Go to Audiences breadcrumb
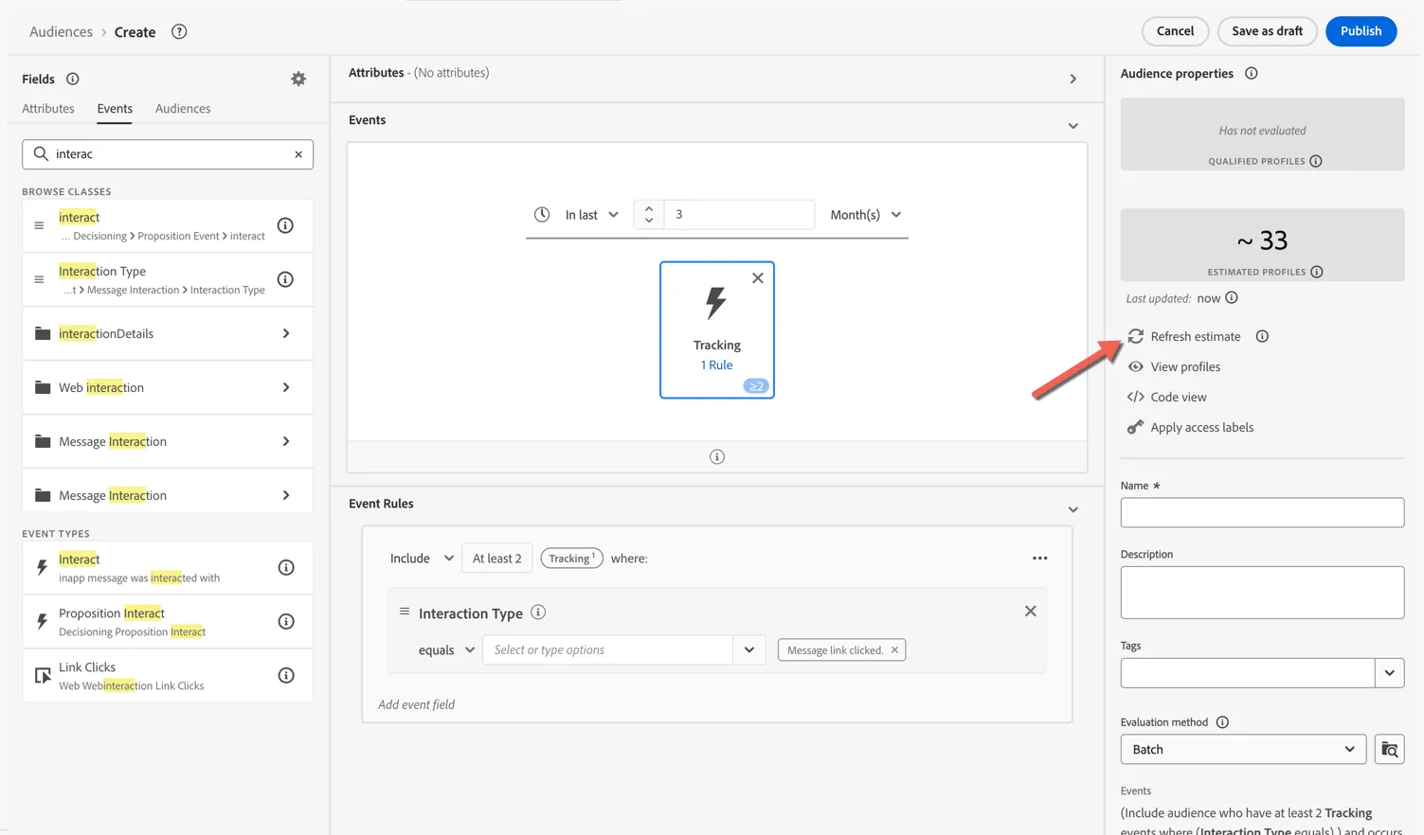This screenshot has height=835, width=1424. [x=61, y=31]
